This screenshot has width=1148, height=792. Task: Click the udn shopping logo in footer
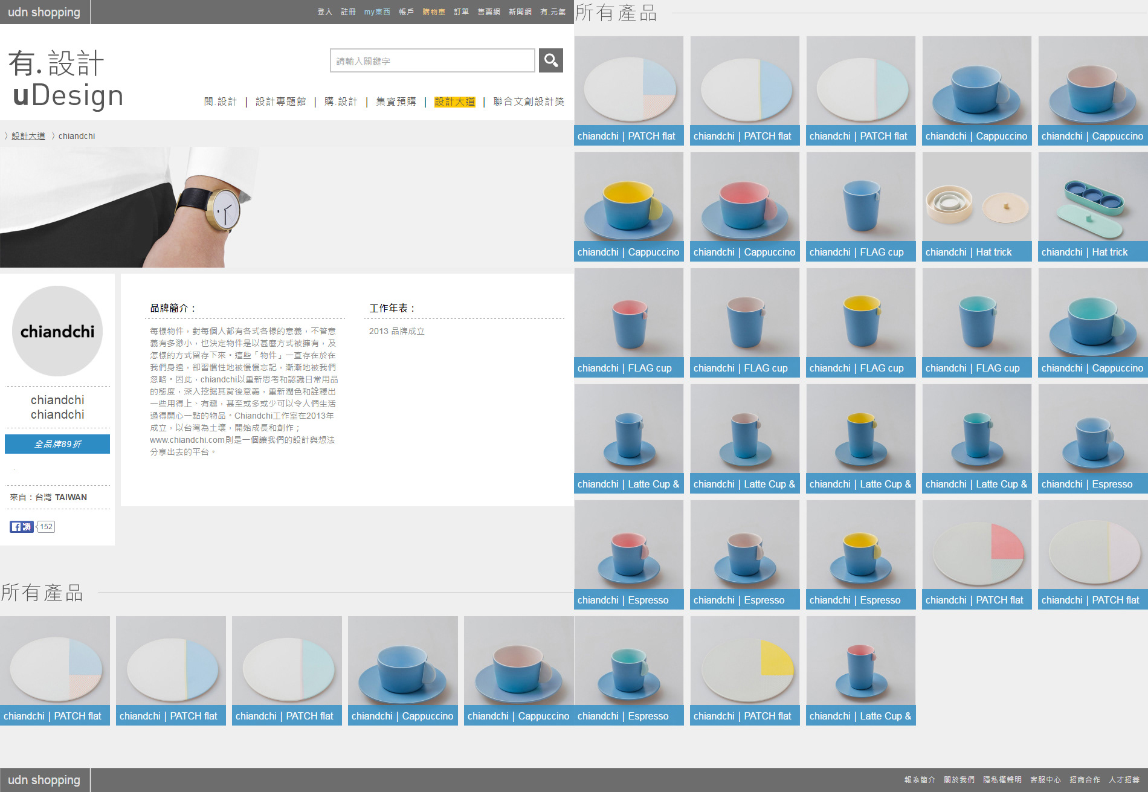(x=44, y=780)
